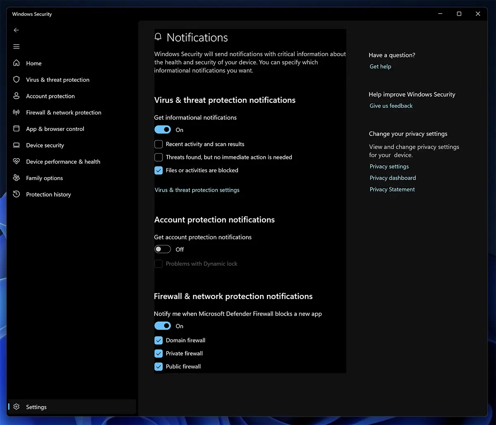This screenshot has width=496, height=425.
Task: Click the Virus & threat protection shield icon
Action: coord(16,80)
